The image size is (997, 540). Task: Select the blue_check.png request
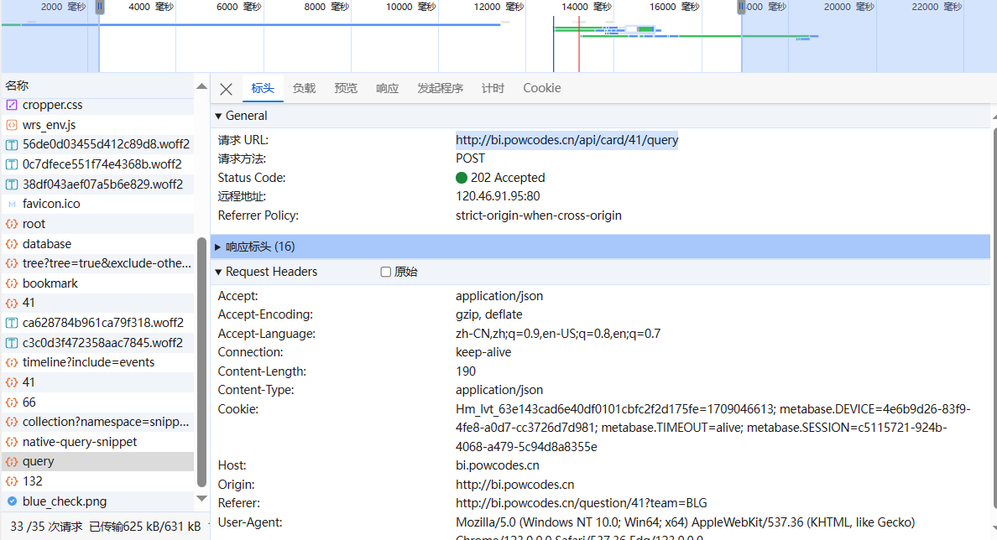point(98,501)
